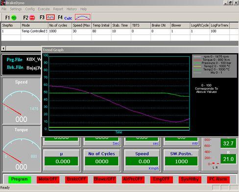This screenshot has width=239, height=192.
Task: Click the Speed Kmph value 0.00
Action: point(142,161)
